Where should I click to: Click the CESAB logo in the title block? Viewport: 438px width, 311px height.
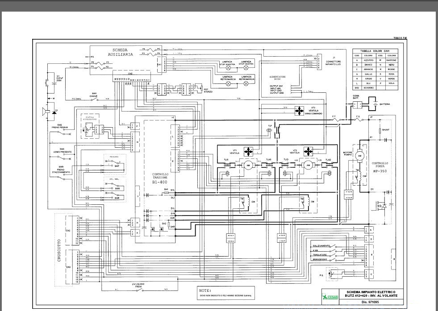point(329,296)
